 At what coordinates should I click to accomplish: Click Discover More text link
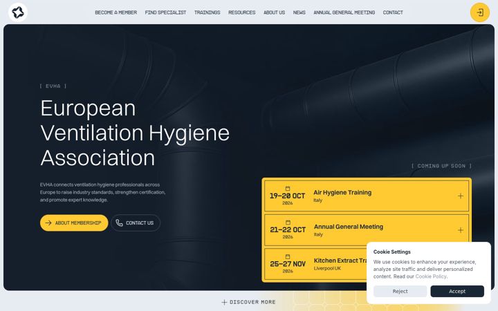252,302
